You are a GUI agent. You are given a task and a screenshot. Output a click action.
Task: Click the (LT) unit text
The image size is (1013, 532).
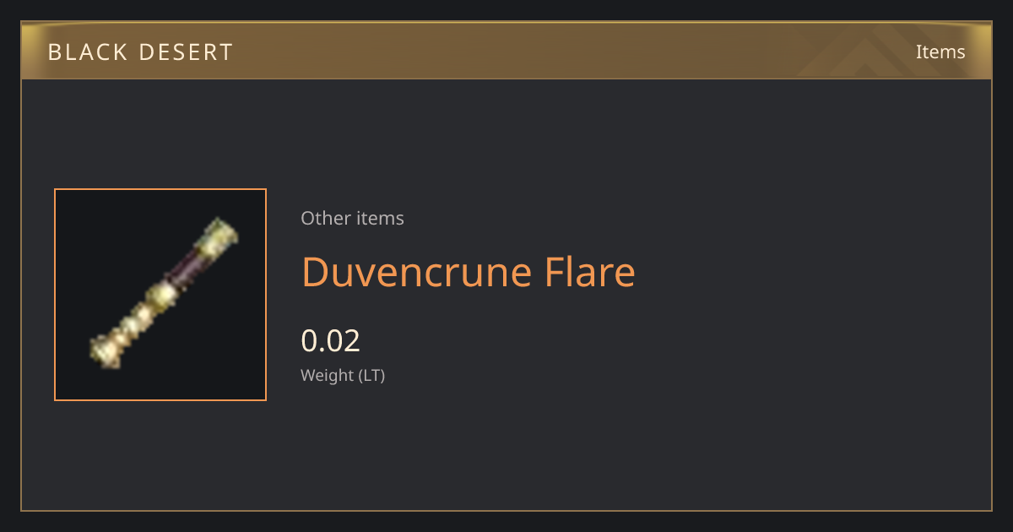pos(371,375)
